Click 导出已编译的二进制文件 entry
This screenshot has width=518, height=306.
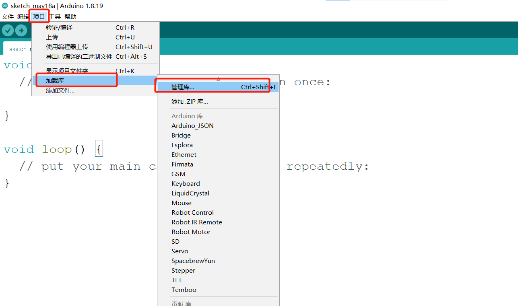[x=79, y=57]
